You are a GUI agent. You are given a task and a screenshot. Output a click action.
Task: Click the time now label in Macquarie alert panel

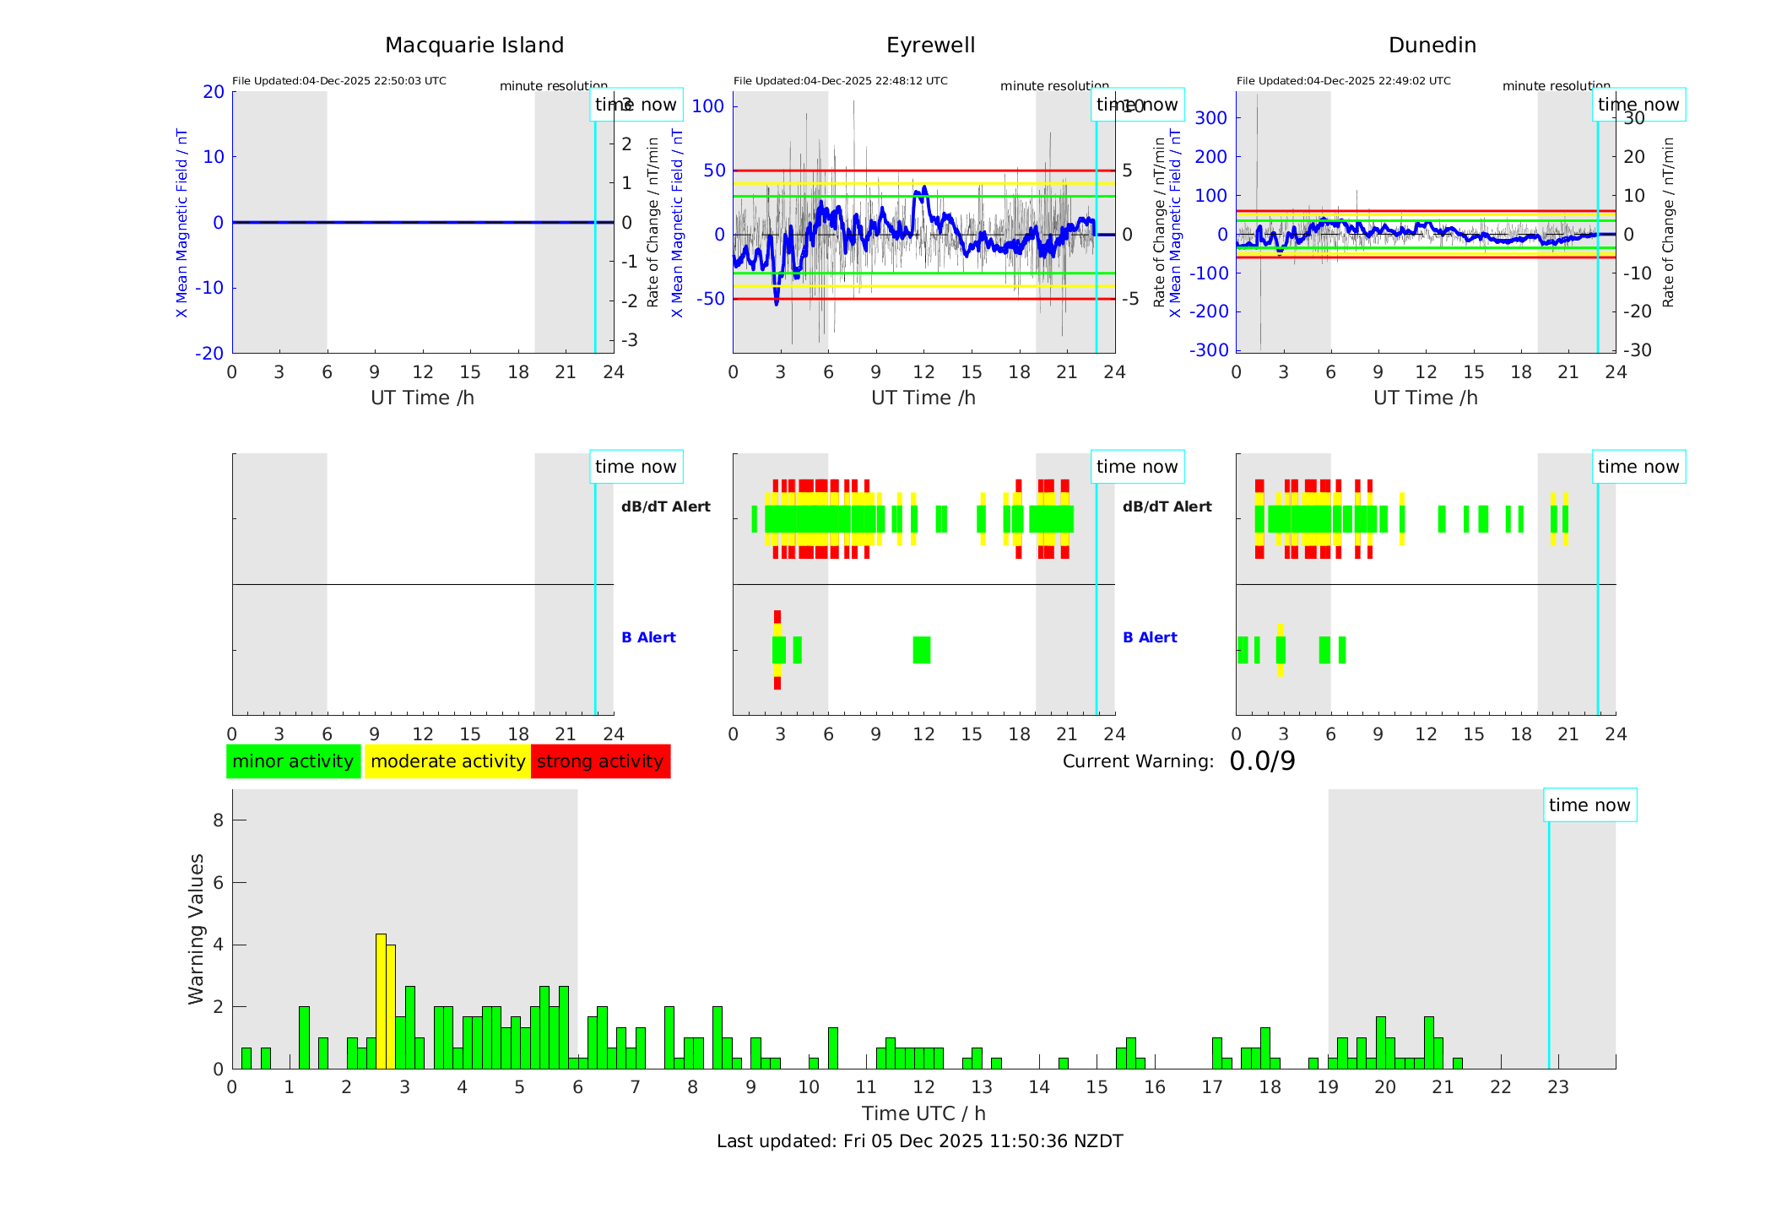[x=636, y=467]
